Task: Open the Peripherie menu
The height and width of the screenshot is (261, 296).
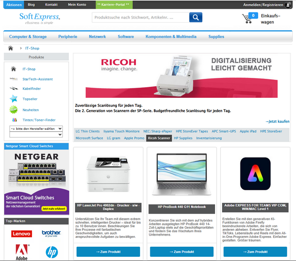Action: click(x=68, y=37)
